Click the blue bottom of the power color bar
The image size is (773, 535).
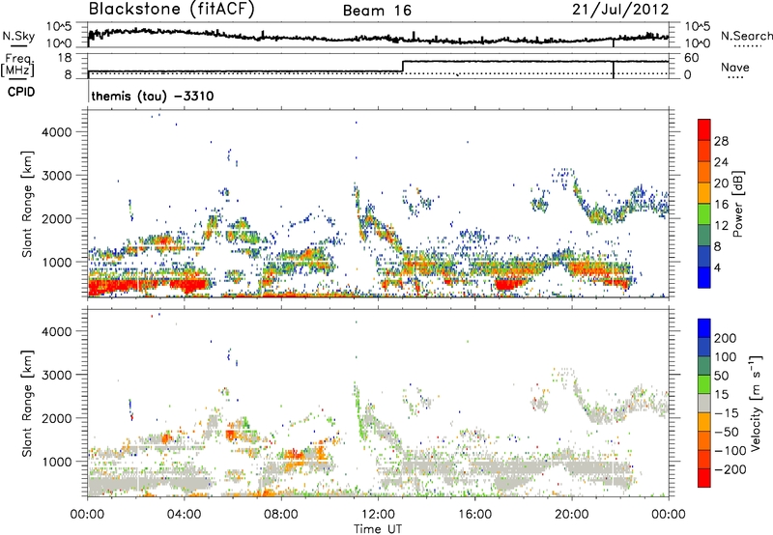pos(704,277)
